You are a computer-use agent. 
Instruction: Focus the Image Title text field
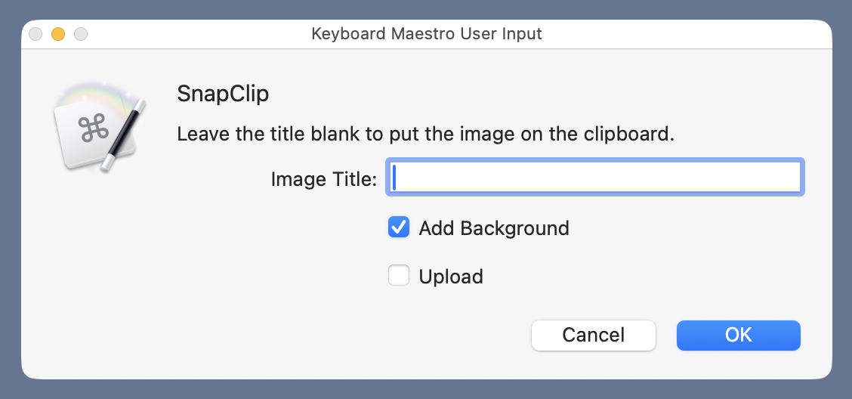pos(595,178)
